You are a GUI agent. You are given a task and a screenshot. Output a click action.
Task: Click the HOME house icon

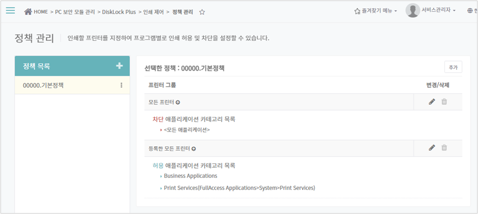28,11
